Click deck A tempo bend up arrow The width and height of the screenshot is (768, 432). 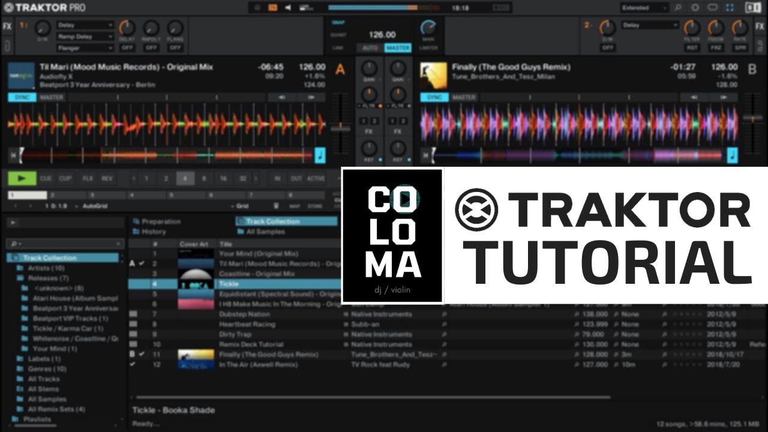pos(311,97)
